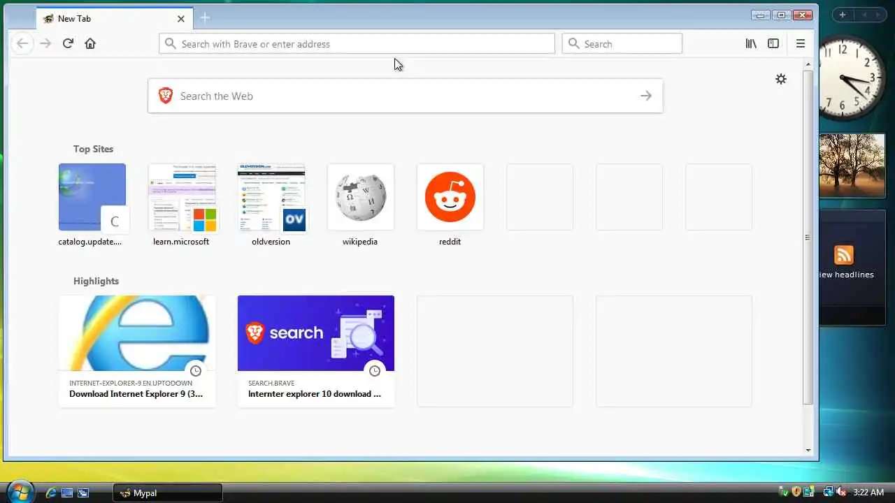Click history clock icon on Internet Explorer card
Screen dimensions: 895x503
[196, 371]
